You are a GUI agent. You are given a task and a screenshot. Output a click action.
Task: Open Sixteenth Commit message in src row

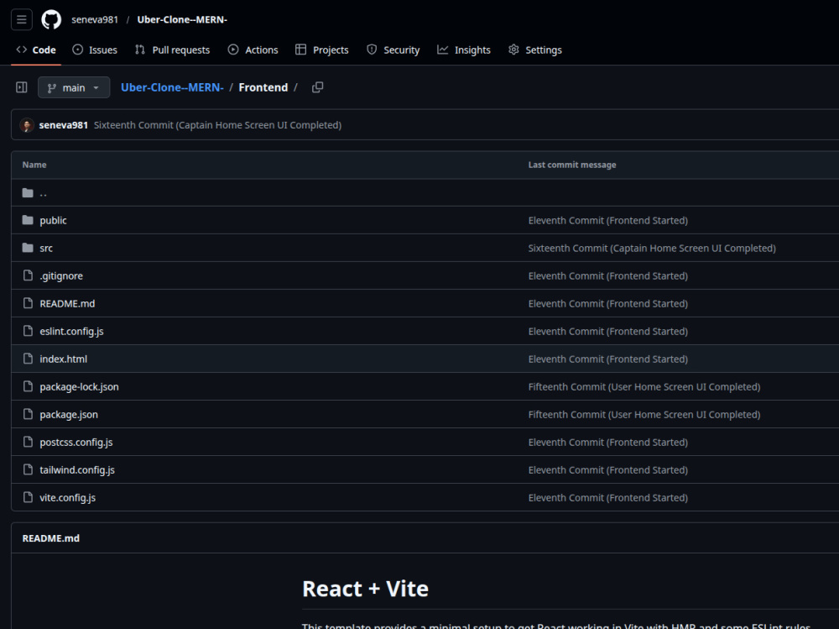(x=652, y=249)
